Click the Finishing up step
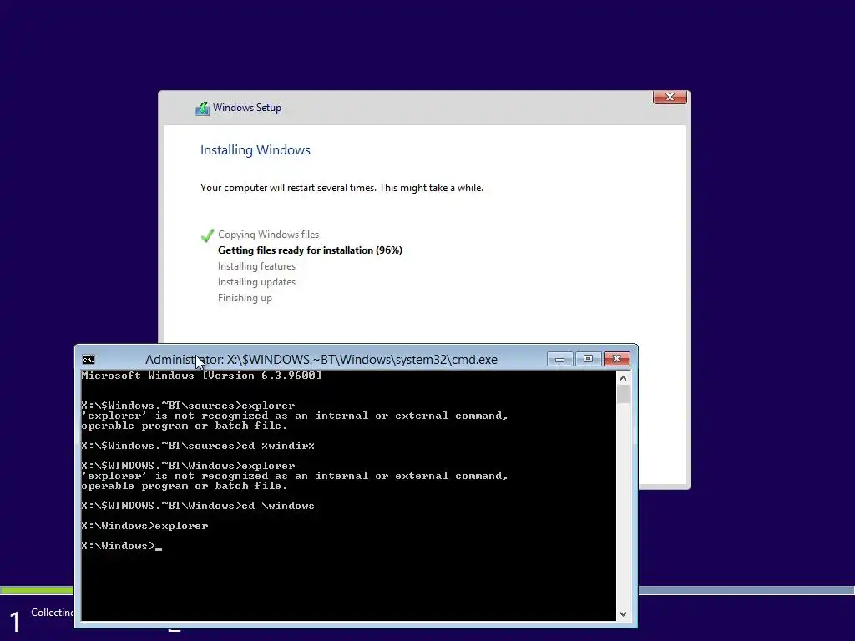This screenshot has width=855, height=641. (x=245, y=298)
